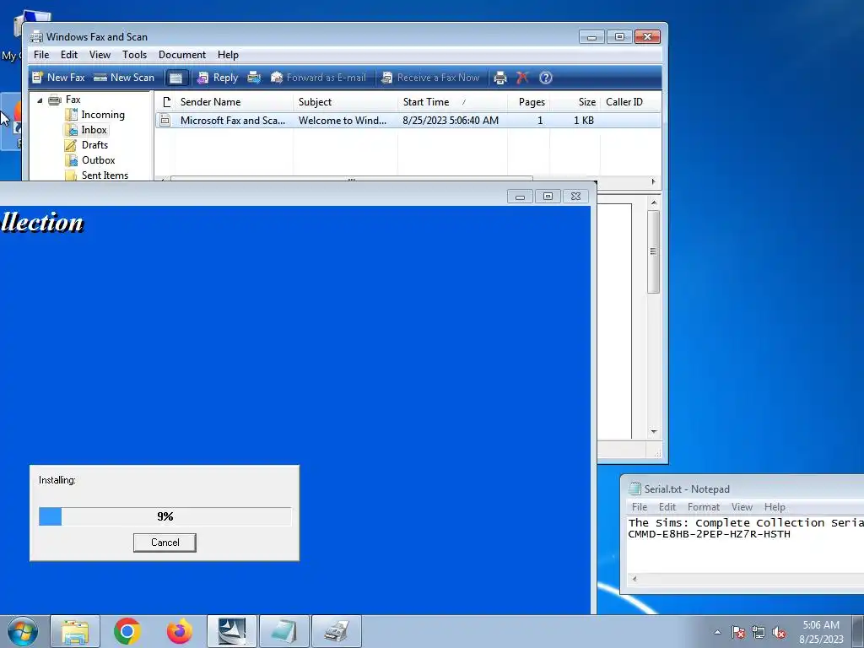Click Receive a Fax Now button

coord(430,78)
